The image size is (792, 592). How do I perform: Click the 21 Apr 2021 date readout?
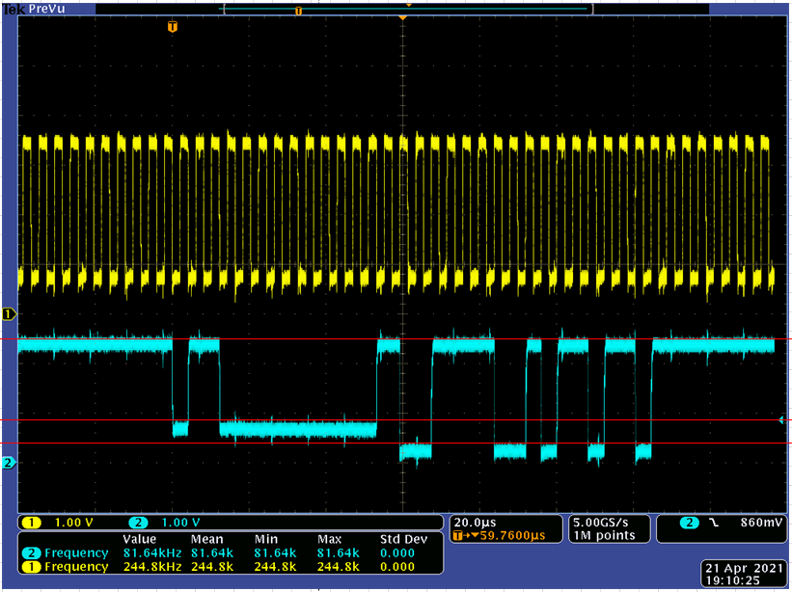[x=744, y=568]
